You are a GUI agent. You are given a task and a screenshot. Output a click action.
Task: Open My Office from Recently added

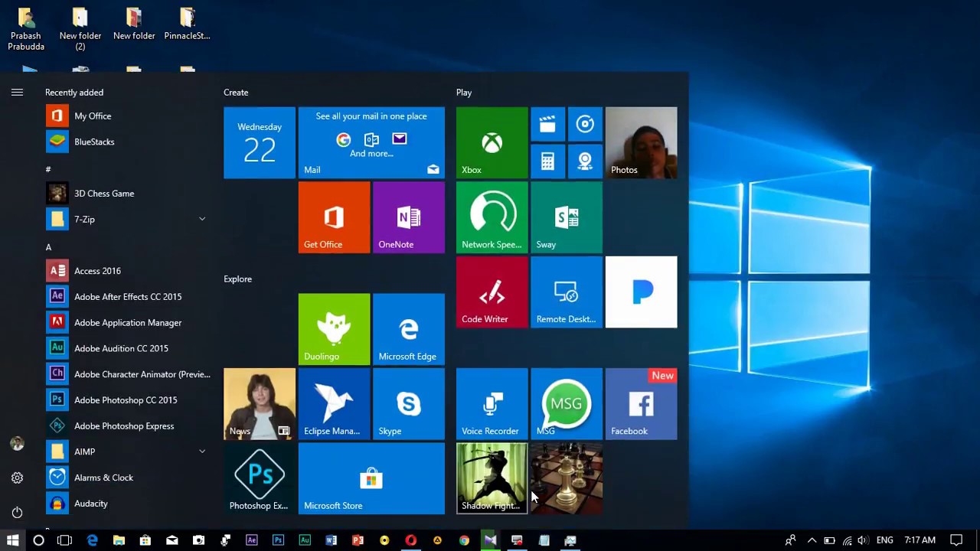(128, 116)
